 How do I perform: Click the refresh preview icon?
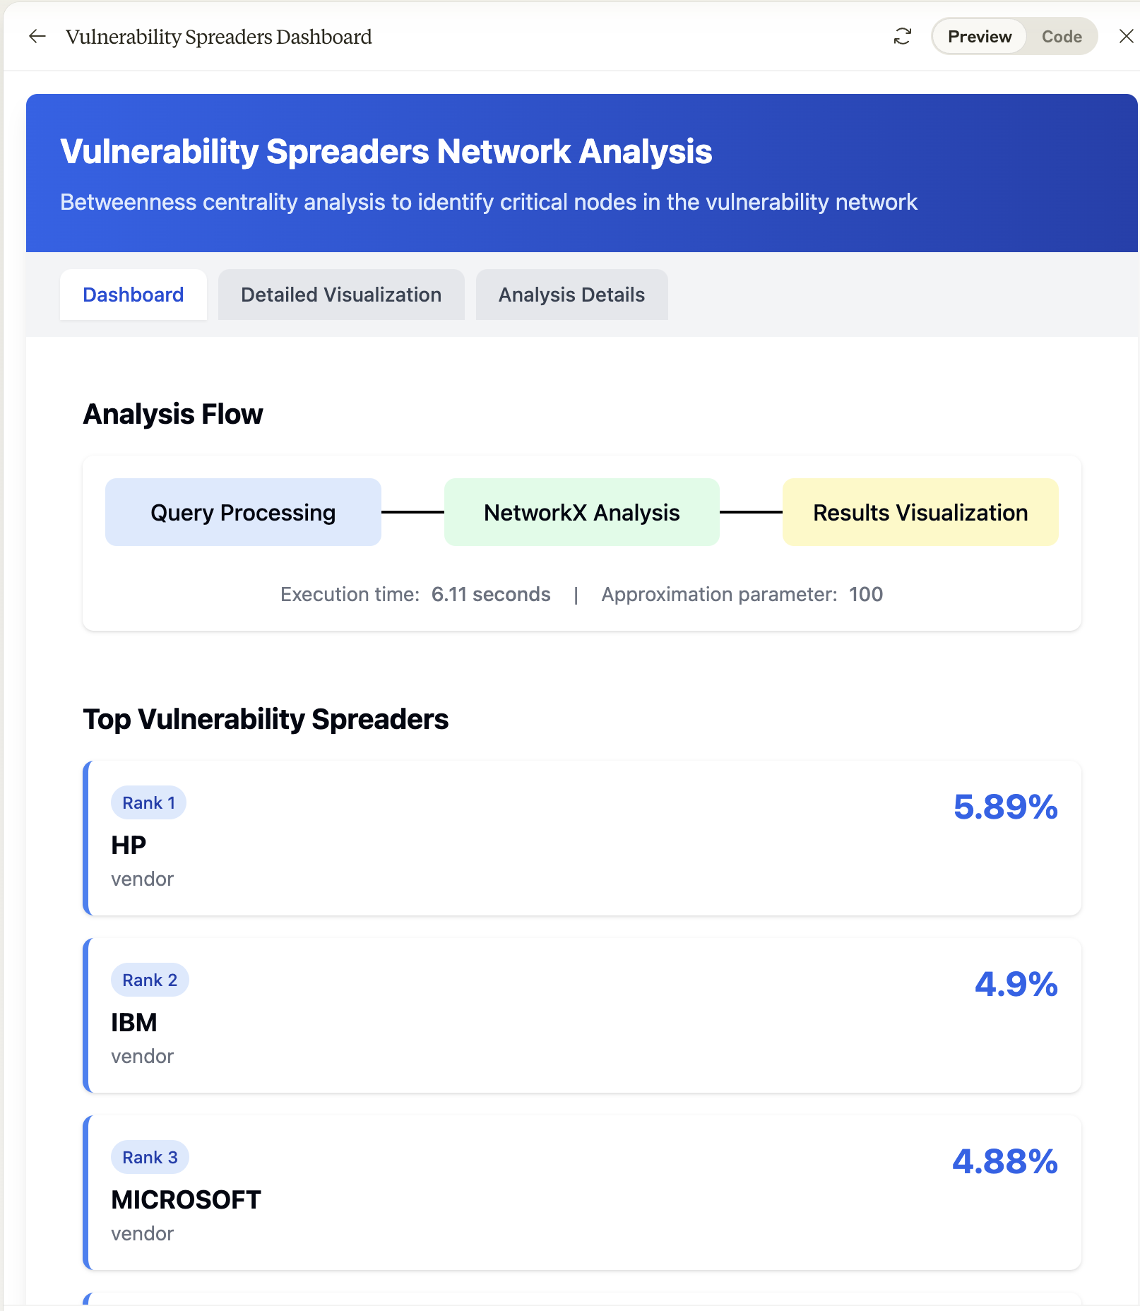(x=902, y=36)
